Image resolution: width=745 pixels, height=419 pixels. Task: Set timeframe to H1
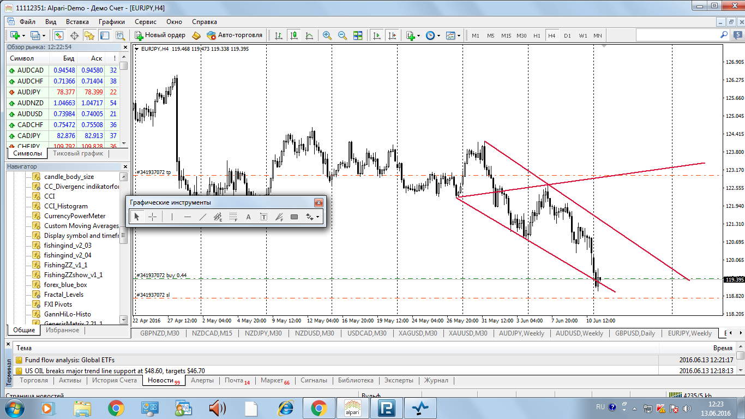pos(537,35)
